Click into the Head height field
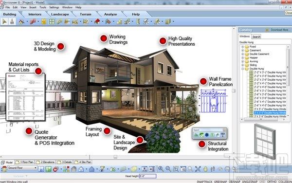The width and height of the screenshot is (292, 183). click(147, 176)
